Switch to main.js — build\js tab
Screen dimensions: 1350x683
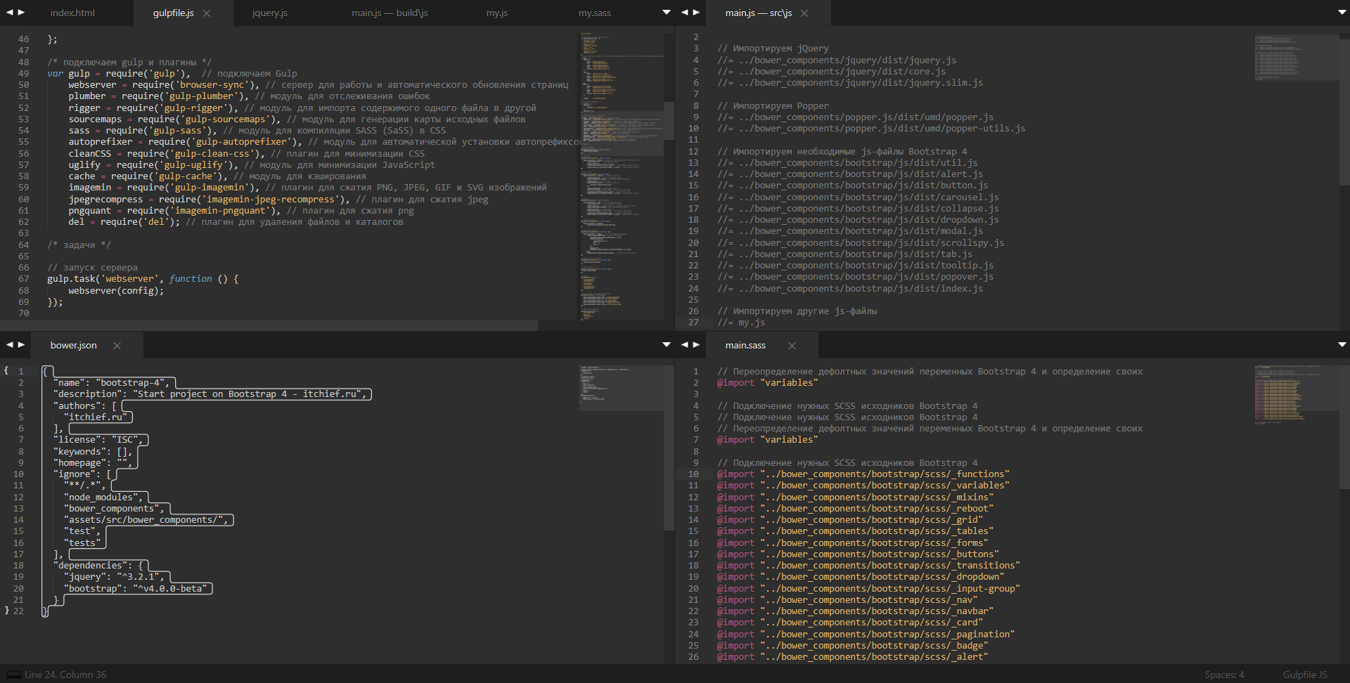390,13
